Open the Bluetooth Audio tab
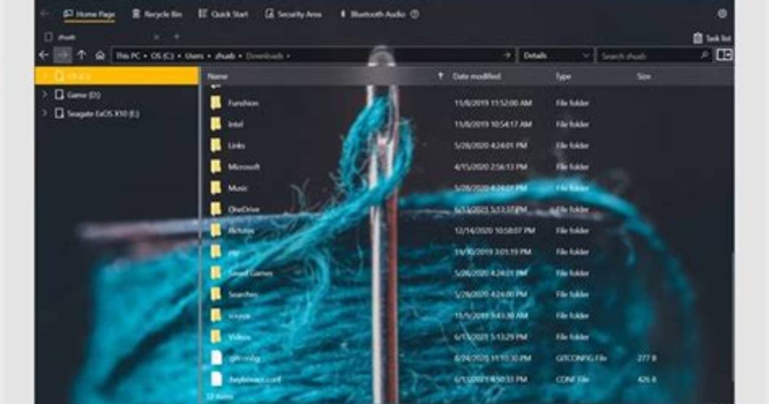Viewport: 769px width, 404px height. 373,14
